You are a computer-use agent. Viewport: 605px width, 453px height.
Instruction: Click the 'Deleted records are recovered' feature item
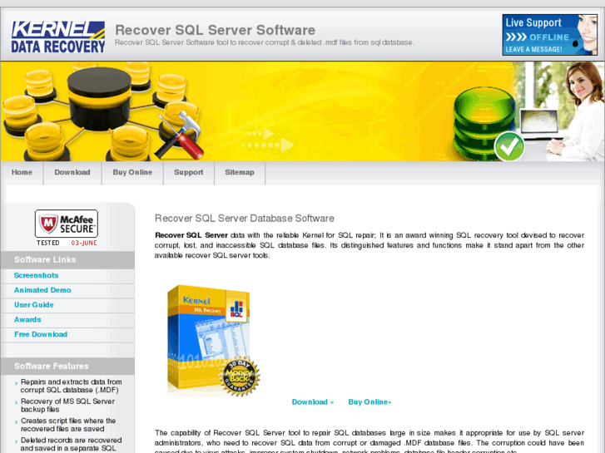pos(71,444)
